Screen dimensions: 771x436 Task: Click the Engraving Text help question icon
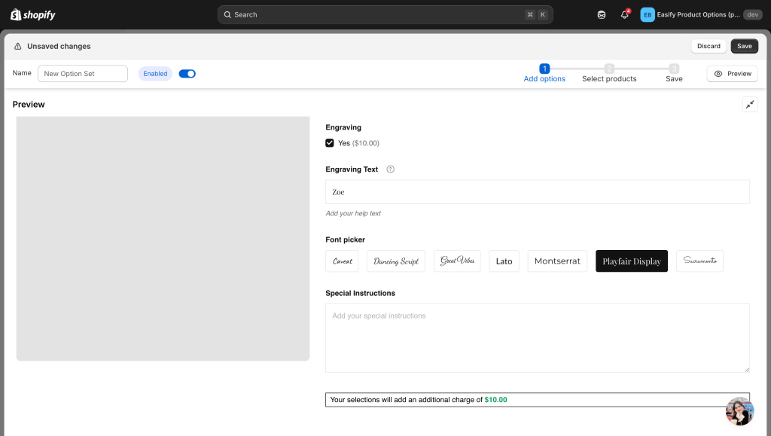point(390,169)
